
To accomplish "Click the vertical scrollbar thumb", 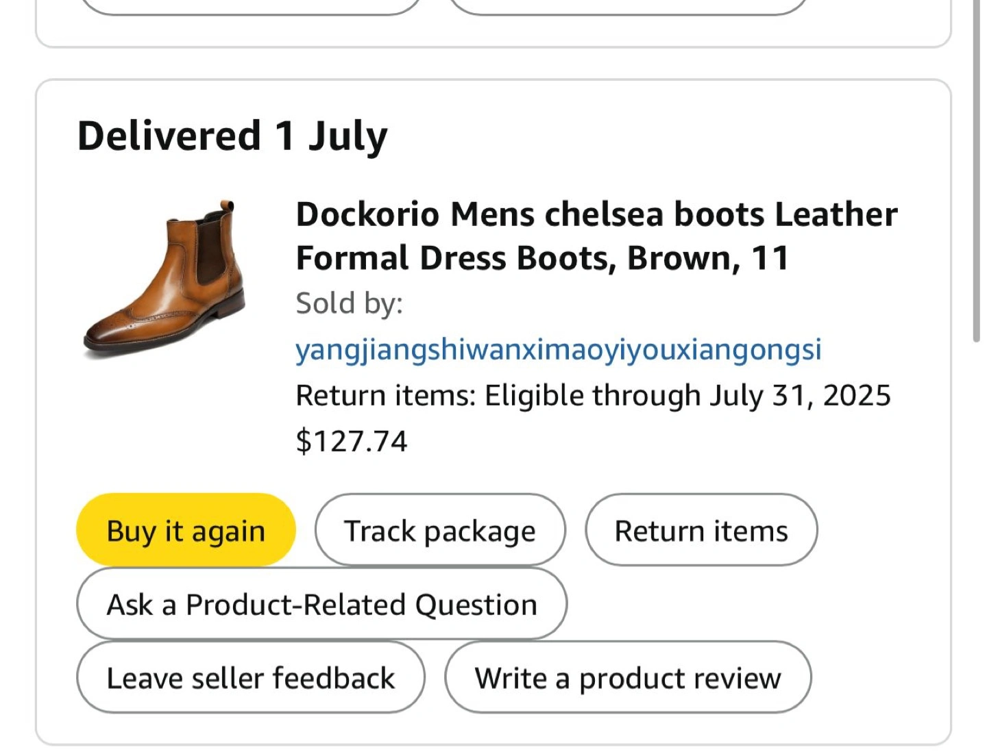I will 977,171.
